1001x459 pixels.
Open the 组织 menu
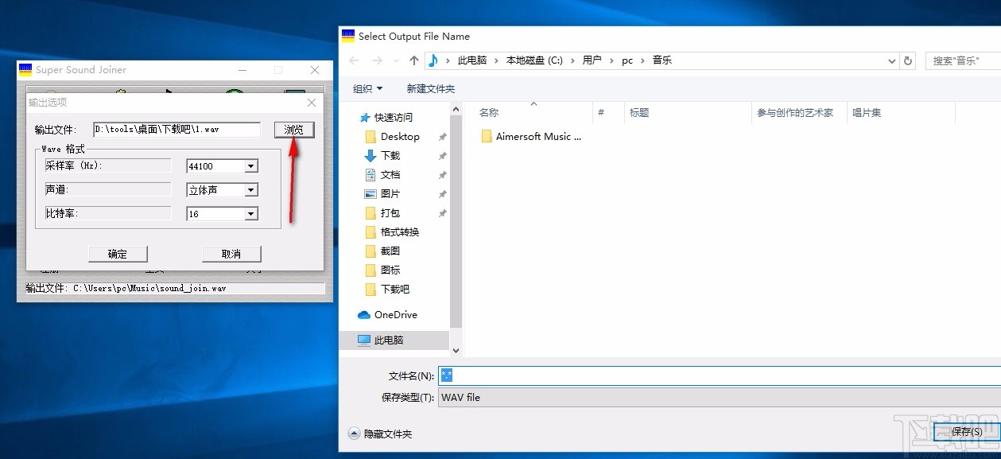click(367, 89)
